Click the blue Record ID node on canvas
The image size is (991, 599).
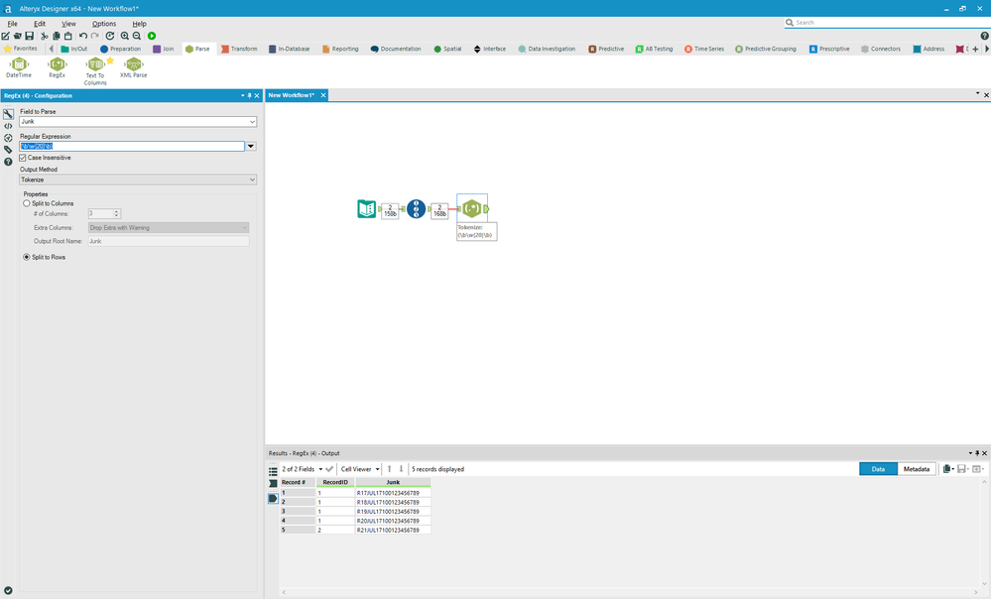pos(416,208)
